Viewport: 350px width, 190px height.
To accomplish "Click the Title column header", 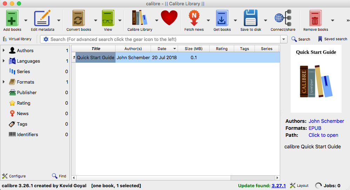I will coord(95,49).
